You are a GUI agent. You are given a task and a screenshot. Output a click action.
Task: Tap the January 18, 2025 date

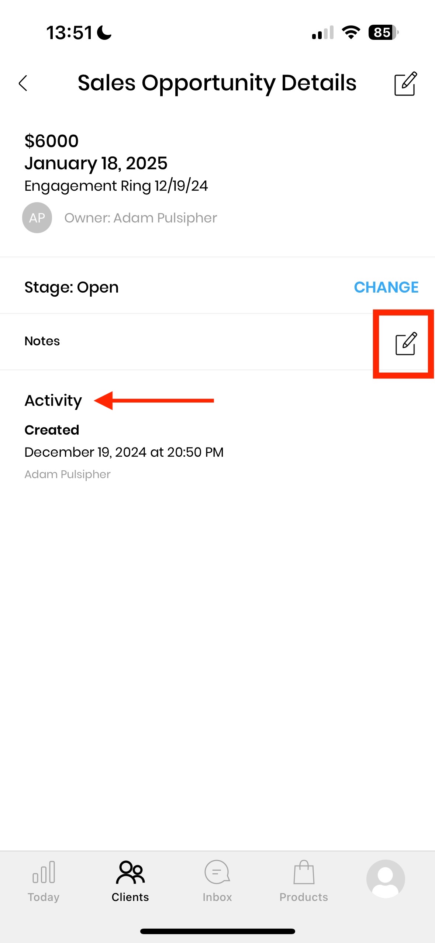click(96, 163)
